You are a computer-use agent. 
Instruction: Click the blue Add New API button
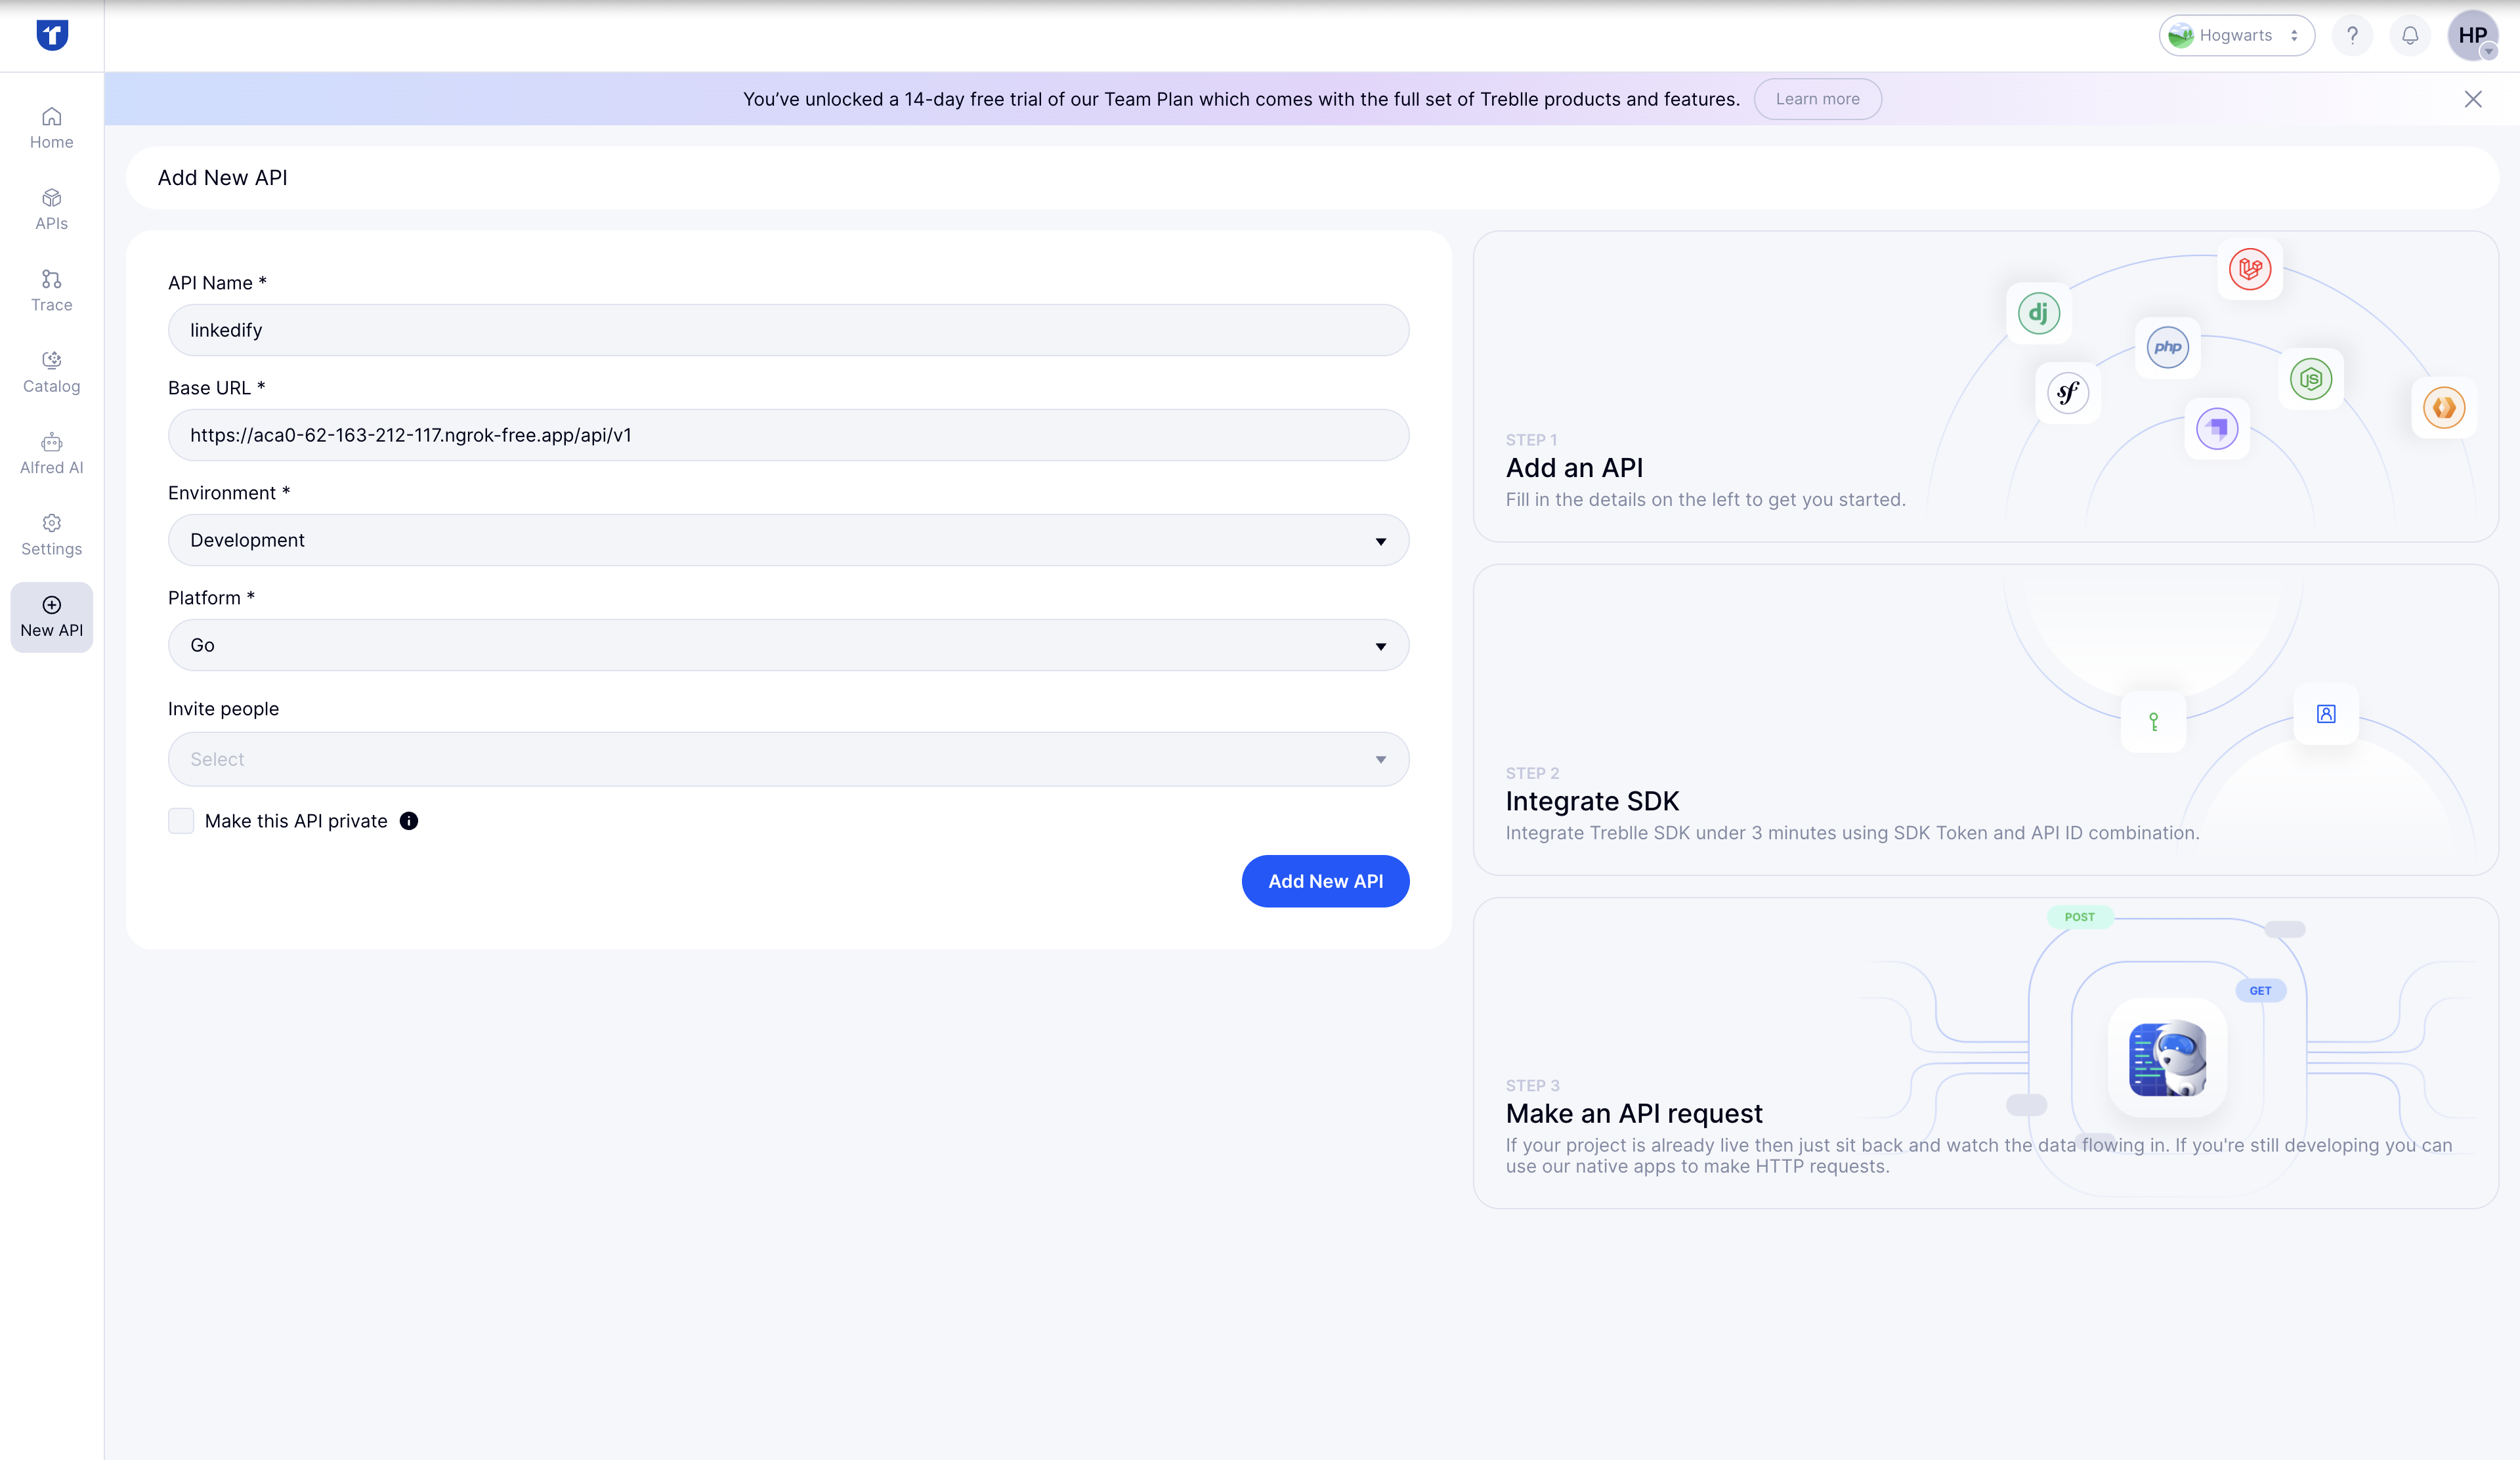[x=1325, y=881]
